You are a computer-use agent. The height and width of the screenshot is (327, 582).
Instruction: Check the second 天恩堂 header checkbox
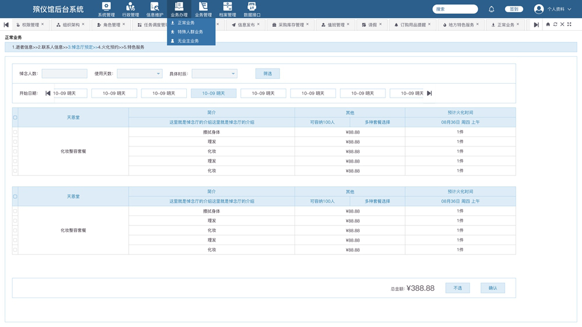[x=15, y=196]
